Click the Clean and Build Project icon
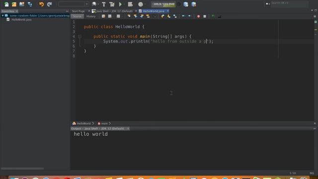The height and width of the screenshot is (179, 318). pos(112,4)
